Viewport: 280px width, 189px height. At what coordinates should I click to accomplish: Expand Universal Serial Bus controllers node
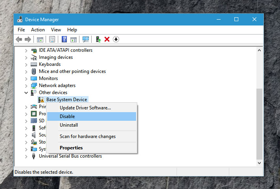pyautogui.click(x=26, y=156)
